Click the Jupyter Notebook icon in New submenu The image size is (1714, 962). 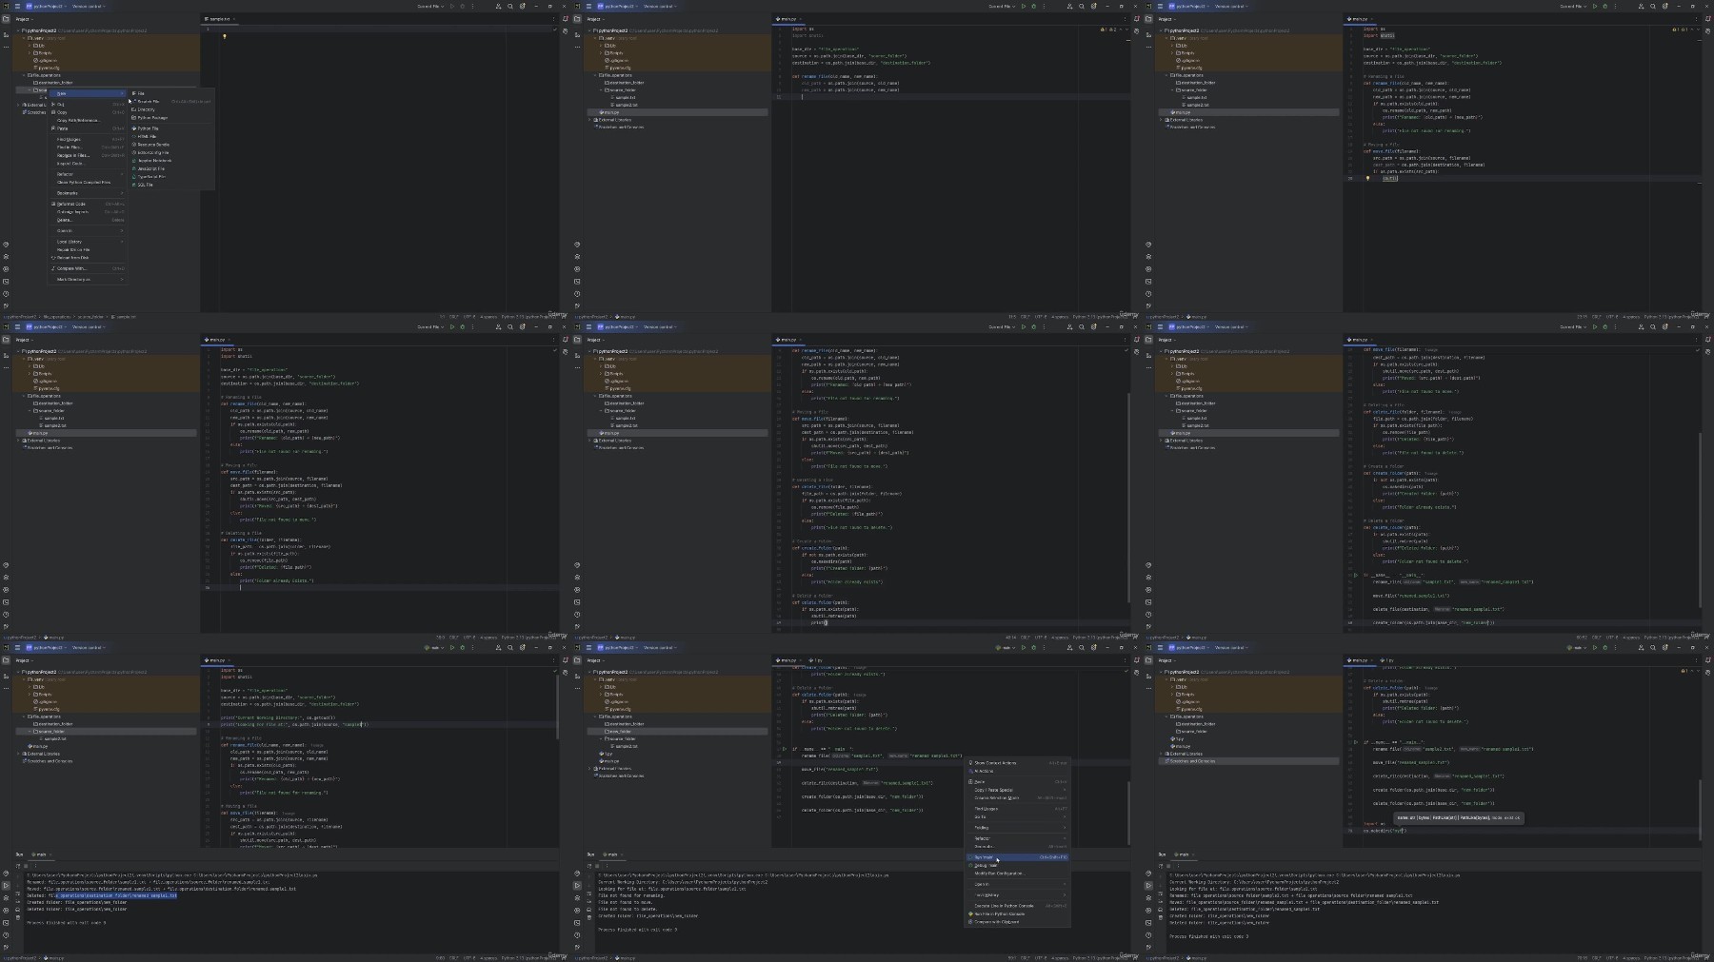[134, 161]
